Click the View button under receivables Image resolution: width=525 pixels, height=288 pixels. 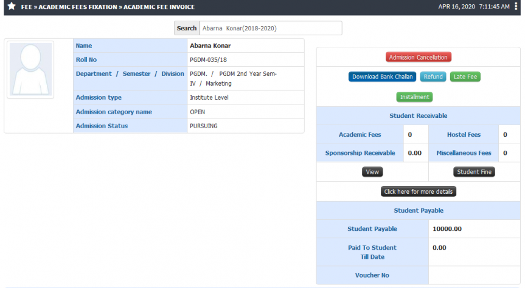(x=372, y=172)
